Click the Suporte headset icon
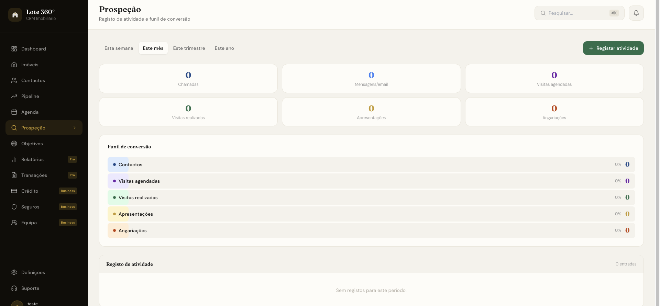The image size is (660, 306). click(14, 288)
